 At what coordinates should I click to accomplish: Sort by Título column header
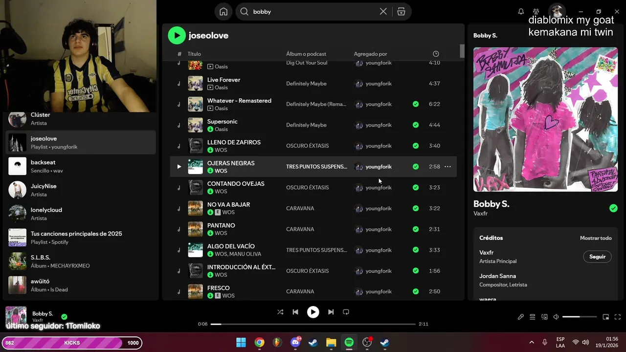point(194,54)
